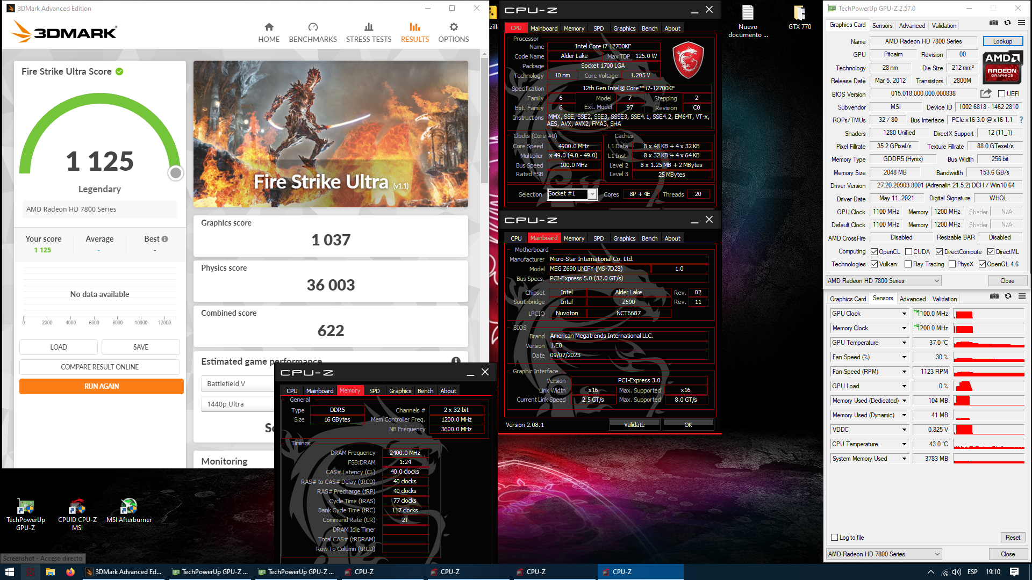Click Fire Strike Ultra score gauge knob

pos(175,173)
